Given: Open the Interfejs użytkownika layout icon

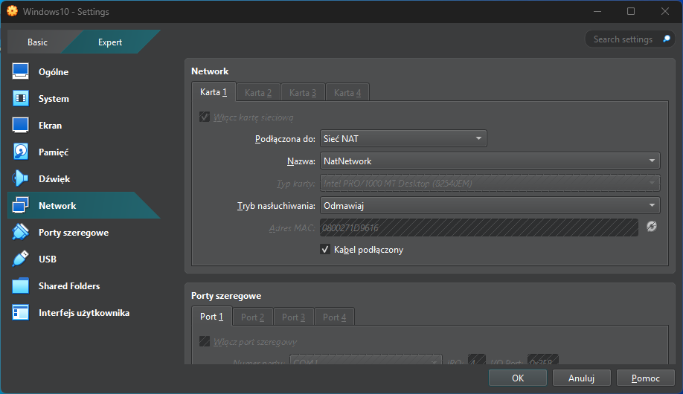Looking at the screenshot, I should (x=21, y=312).
